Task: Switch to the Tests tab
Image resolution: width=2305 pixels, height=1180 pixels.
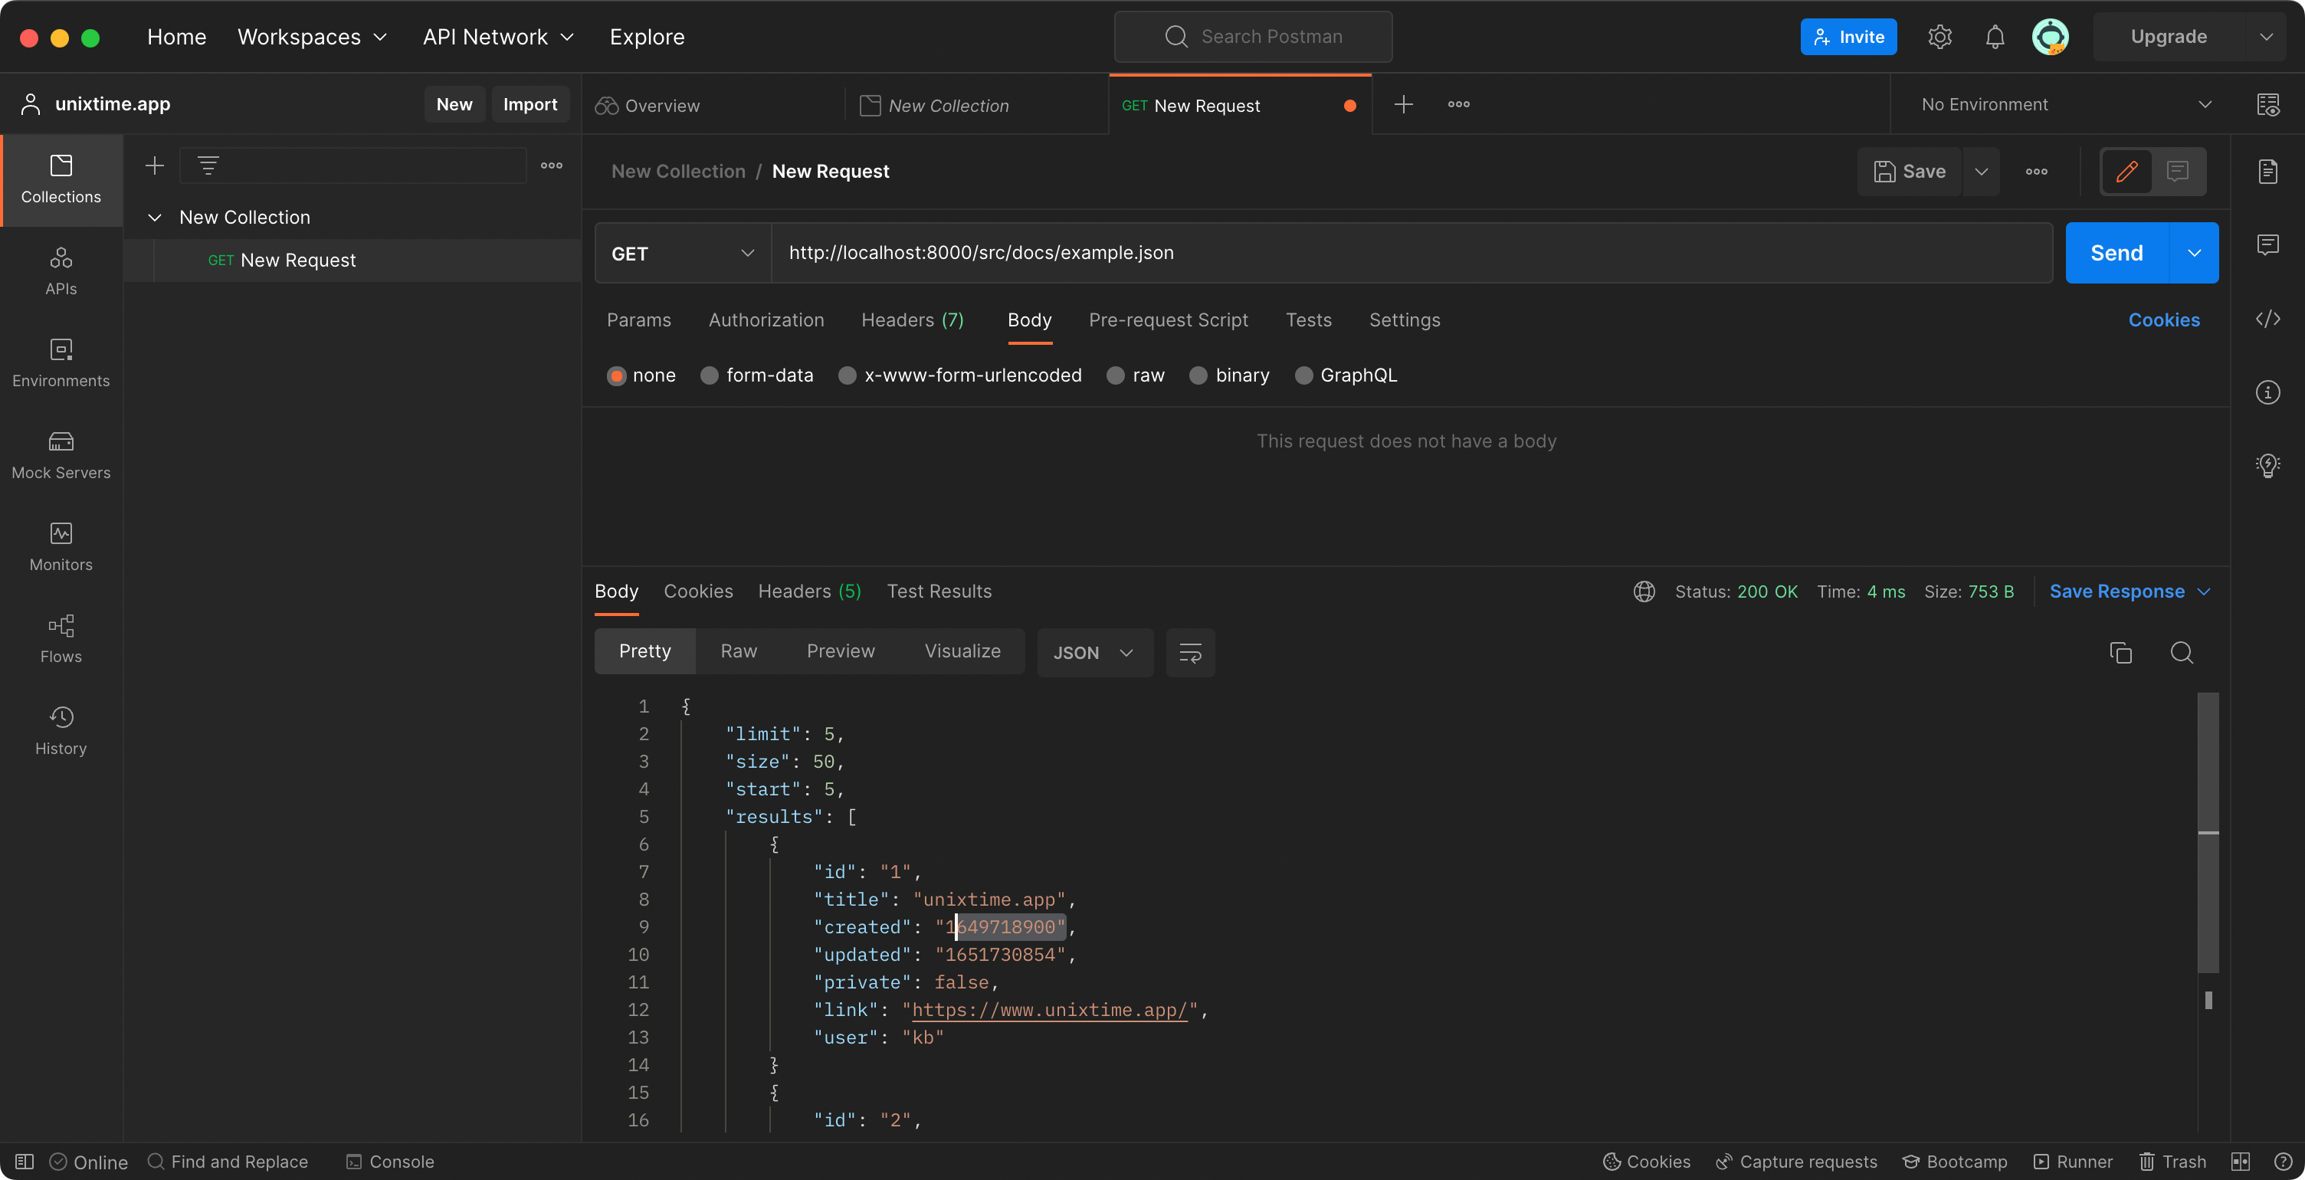Action: pyautogui.click(x=1307, y=319)
